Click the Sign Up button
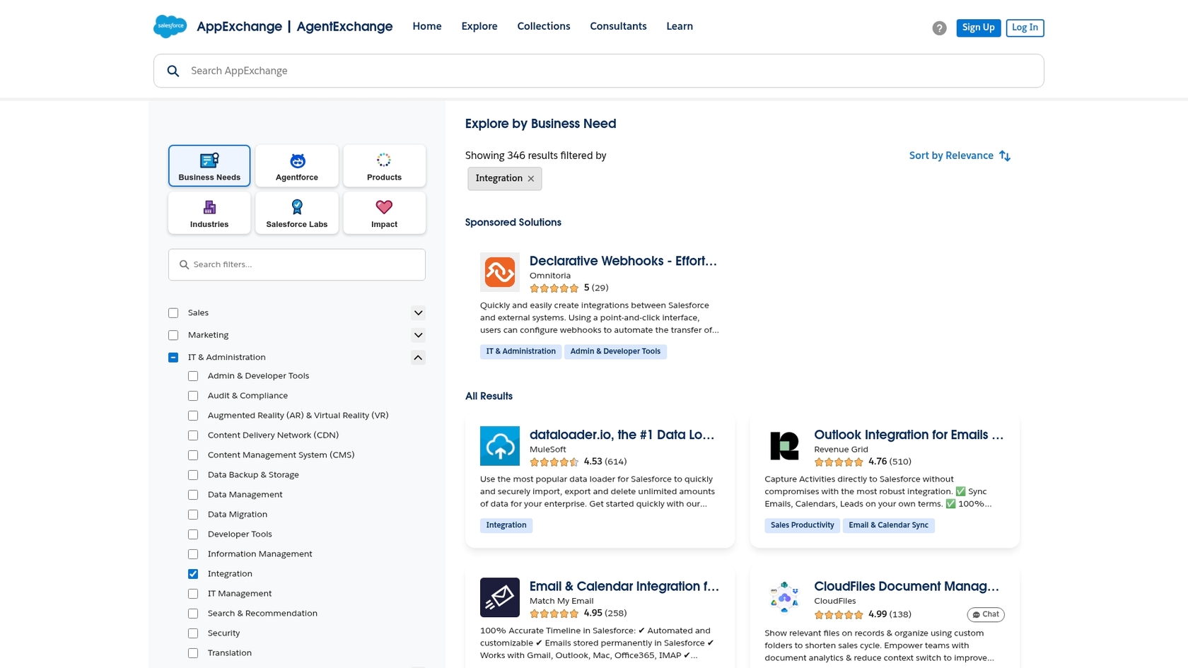 tap(978, 28)
